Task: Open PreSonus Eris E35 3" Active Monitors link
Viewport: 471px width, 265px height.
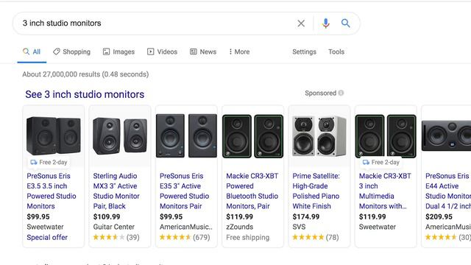Action: click(184, 191)
